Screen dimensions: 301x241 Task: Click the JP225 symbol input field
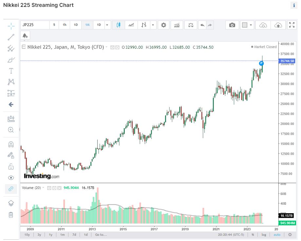(35, 25)
